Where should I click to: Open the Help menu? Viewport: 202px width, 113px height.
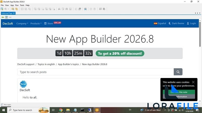point(28,5)
